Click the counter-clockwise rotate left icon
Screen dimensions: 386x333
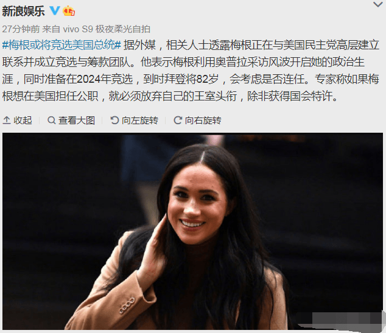click(x=114, y=121)
